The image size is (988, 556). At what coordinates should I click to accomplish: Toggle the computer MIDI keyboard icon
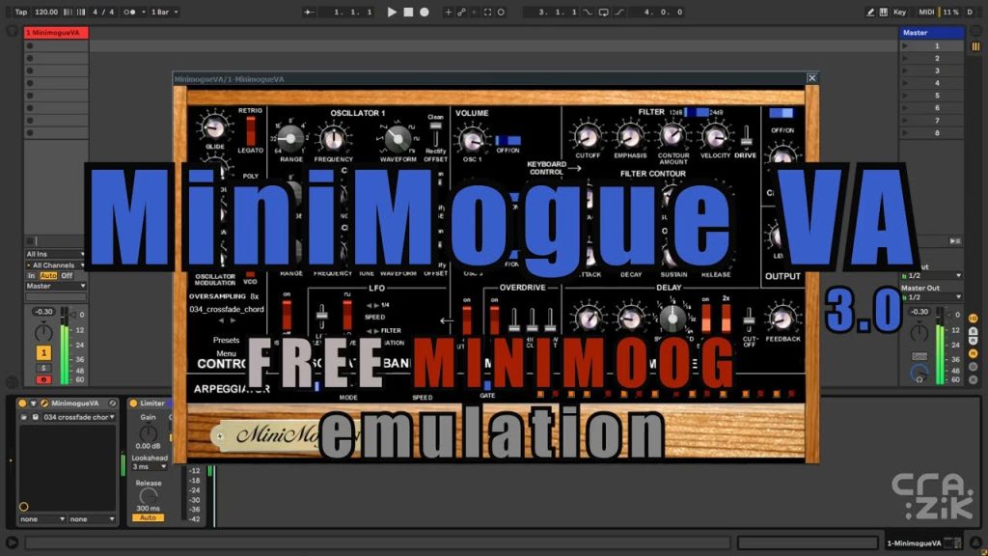(884, 12)
